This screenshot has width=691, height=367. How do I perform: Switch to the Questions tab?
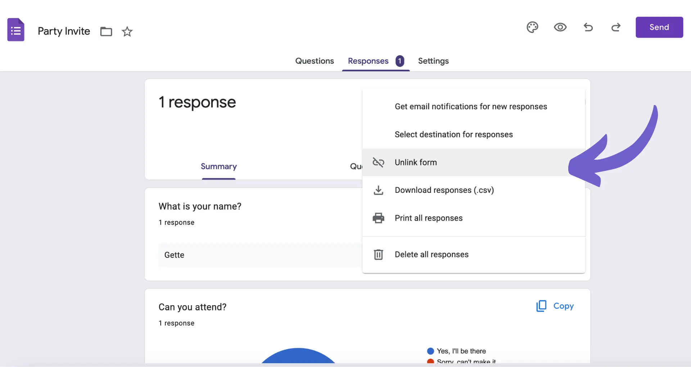315,61
